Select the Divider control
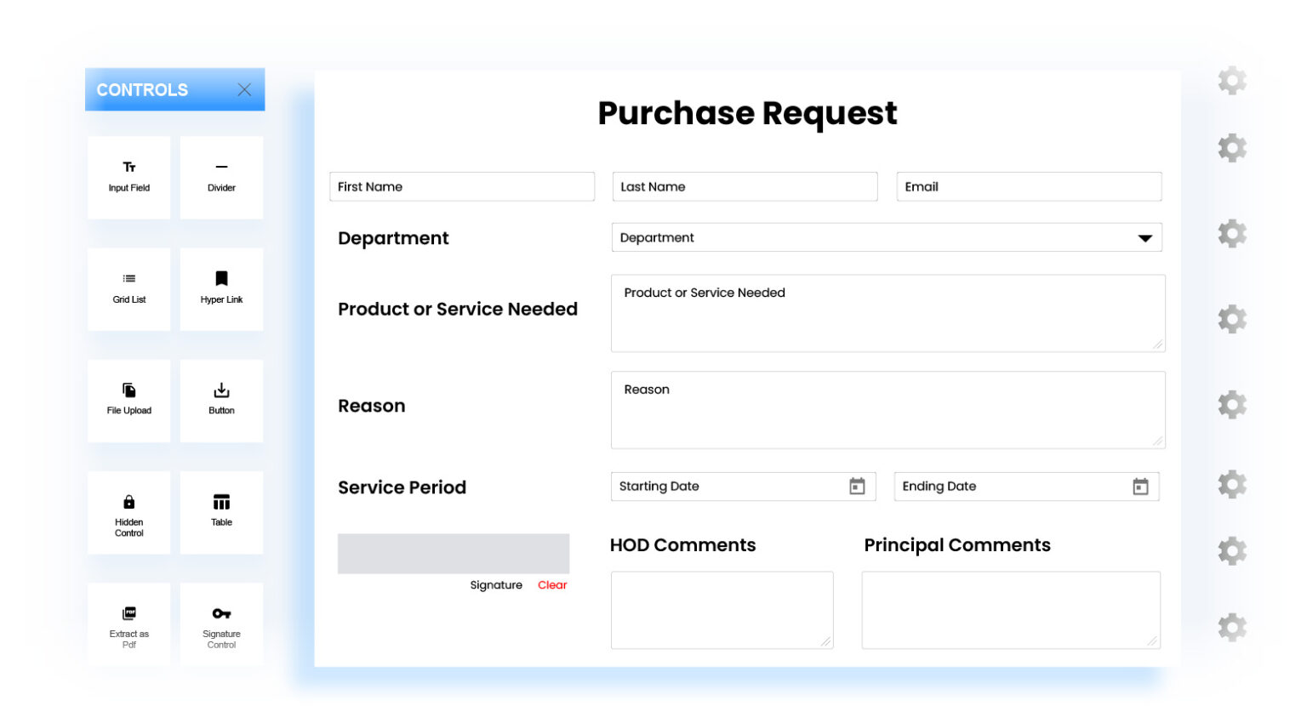The image size is (1307, 723). 221,177
